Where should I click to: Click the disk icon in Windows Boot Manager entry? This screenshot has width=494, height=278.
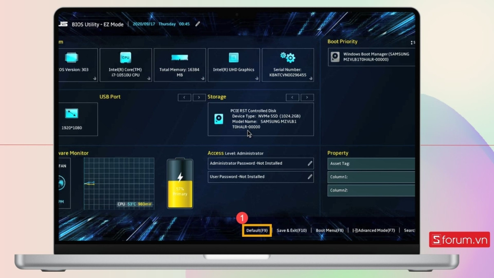pos(336,57)
